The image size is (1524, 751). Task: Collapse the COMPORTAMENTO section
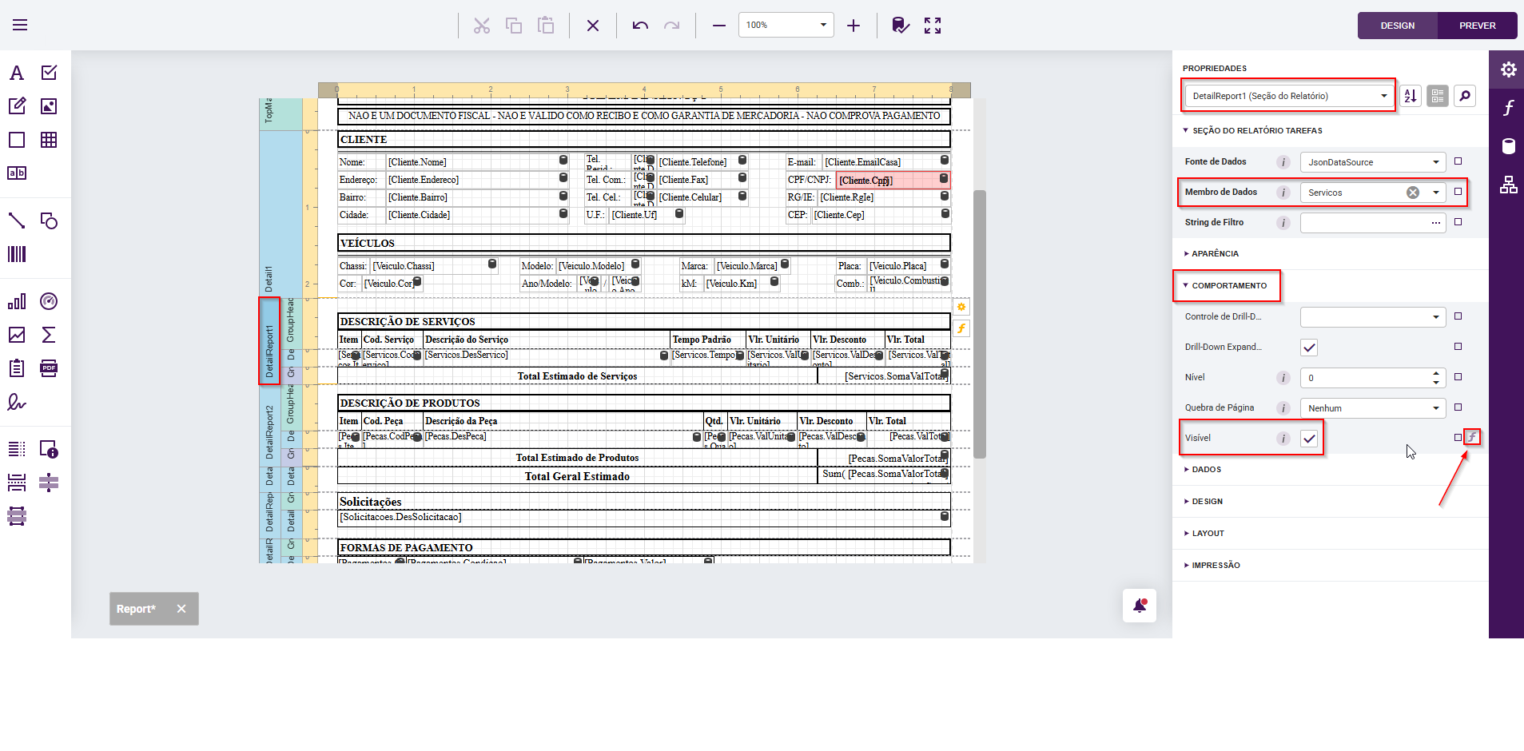pos(1225,285)
